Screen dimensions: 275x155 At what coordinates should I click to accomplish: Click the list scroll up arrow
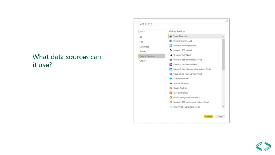click(x=223, y=37)
